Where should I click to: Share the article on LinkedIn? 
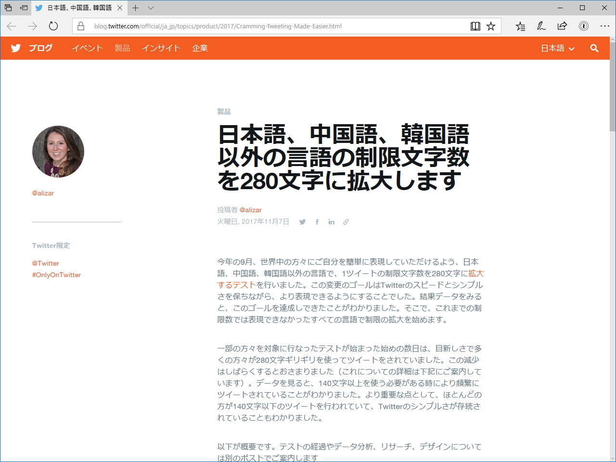331,222
